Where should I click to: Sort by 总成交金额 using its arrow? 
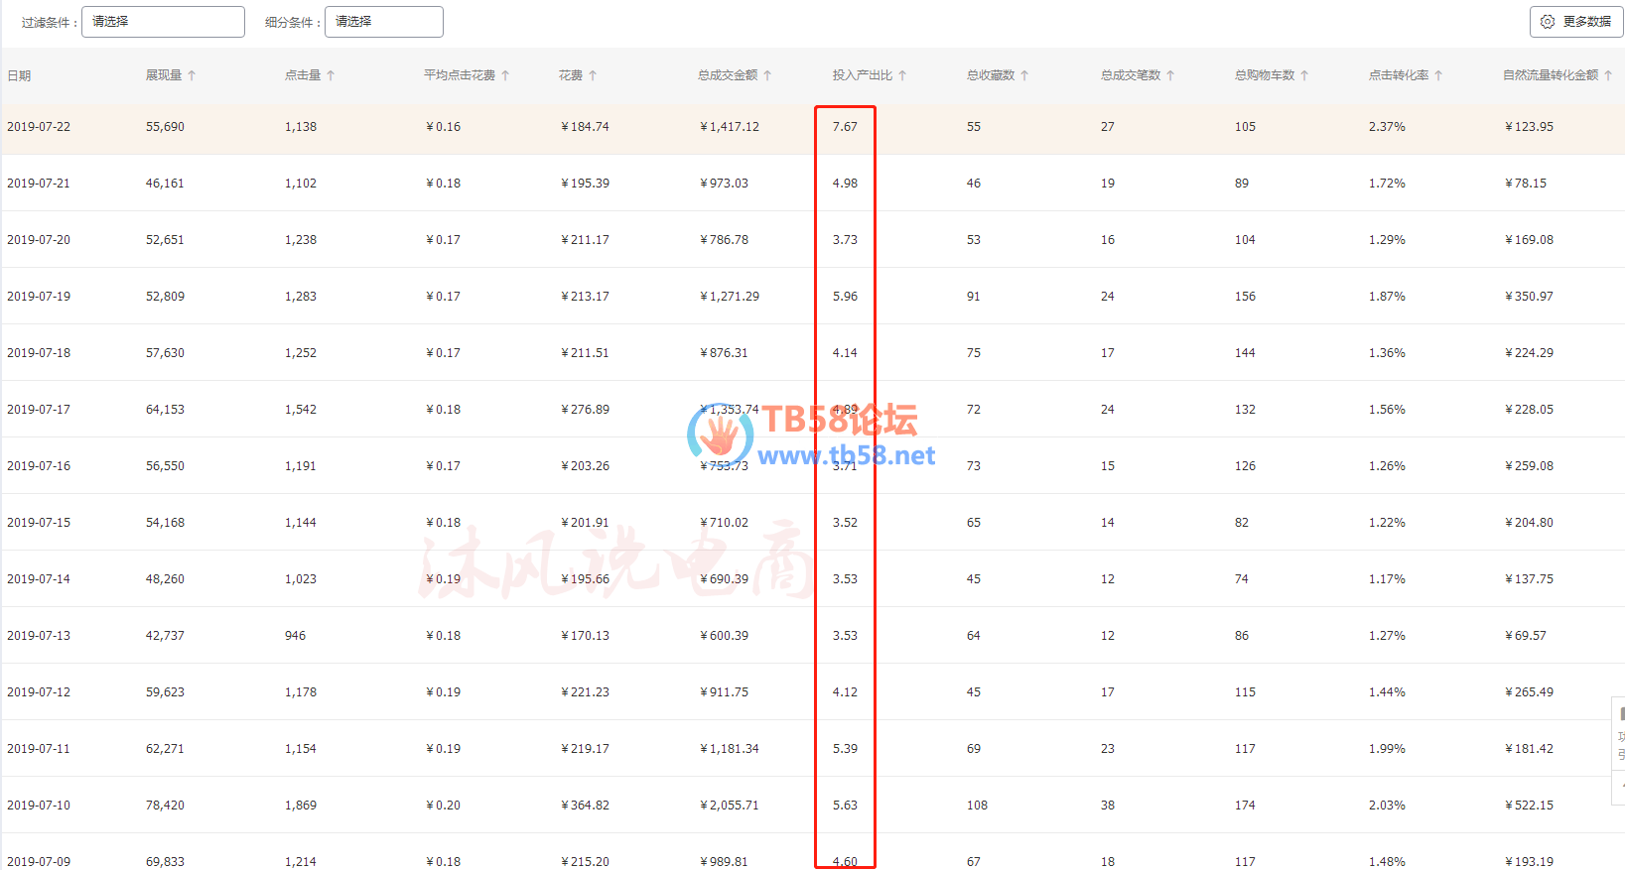point(767,75)
